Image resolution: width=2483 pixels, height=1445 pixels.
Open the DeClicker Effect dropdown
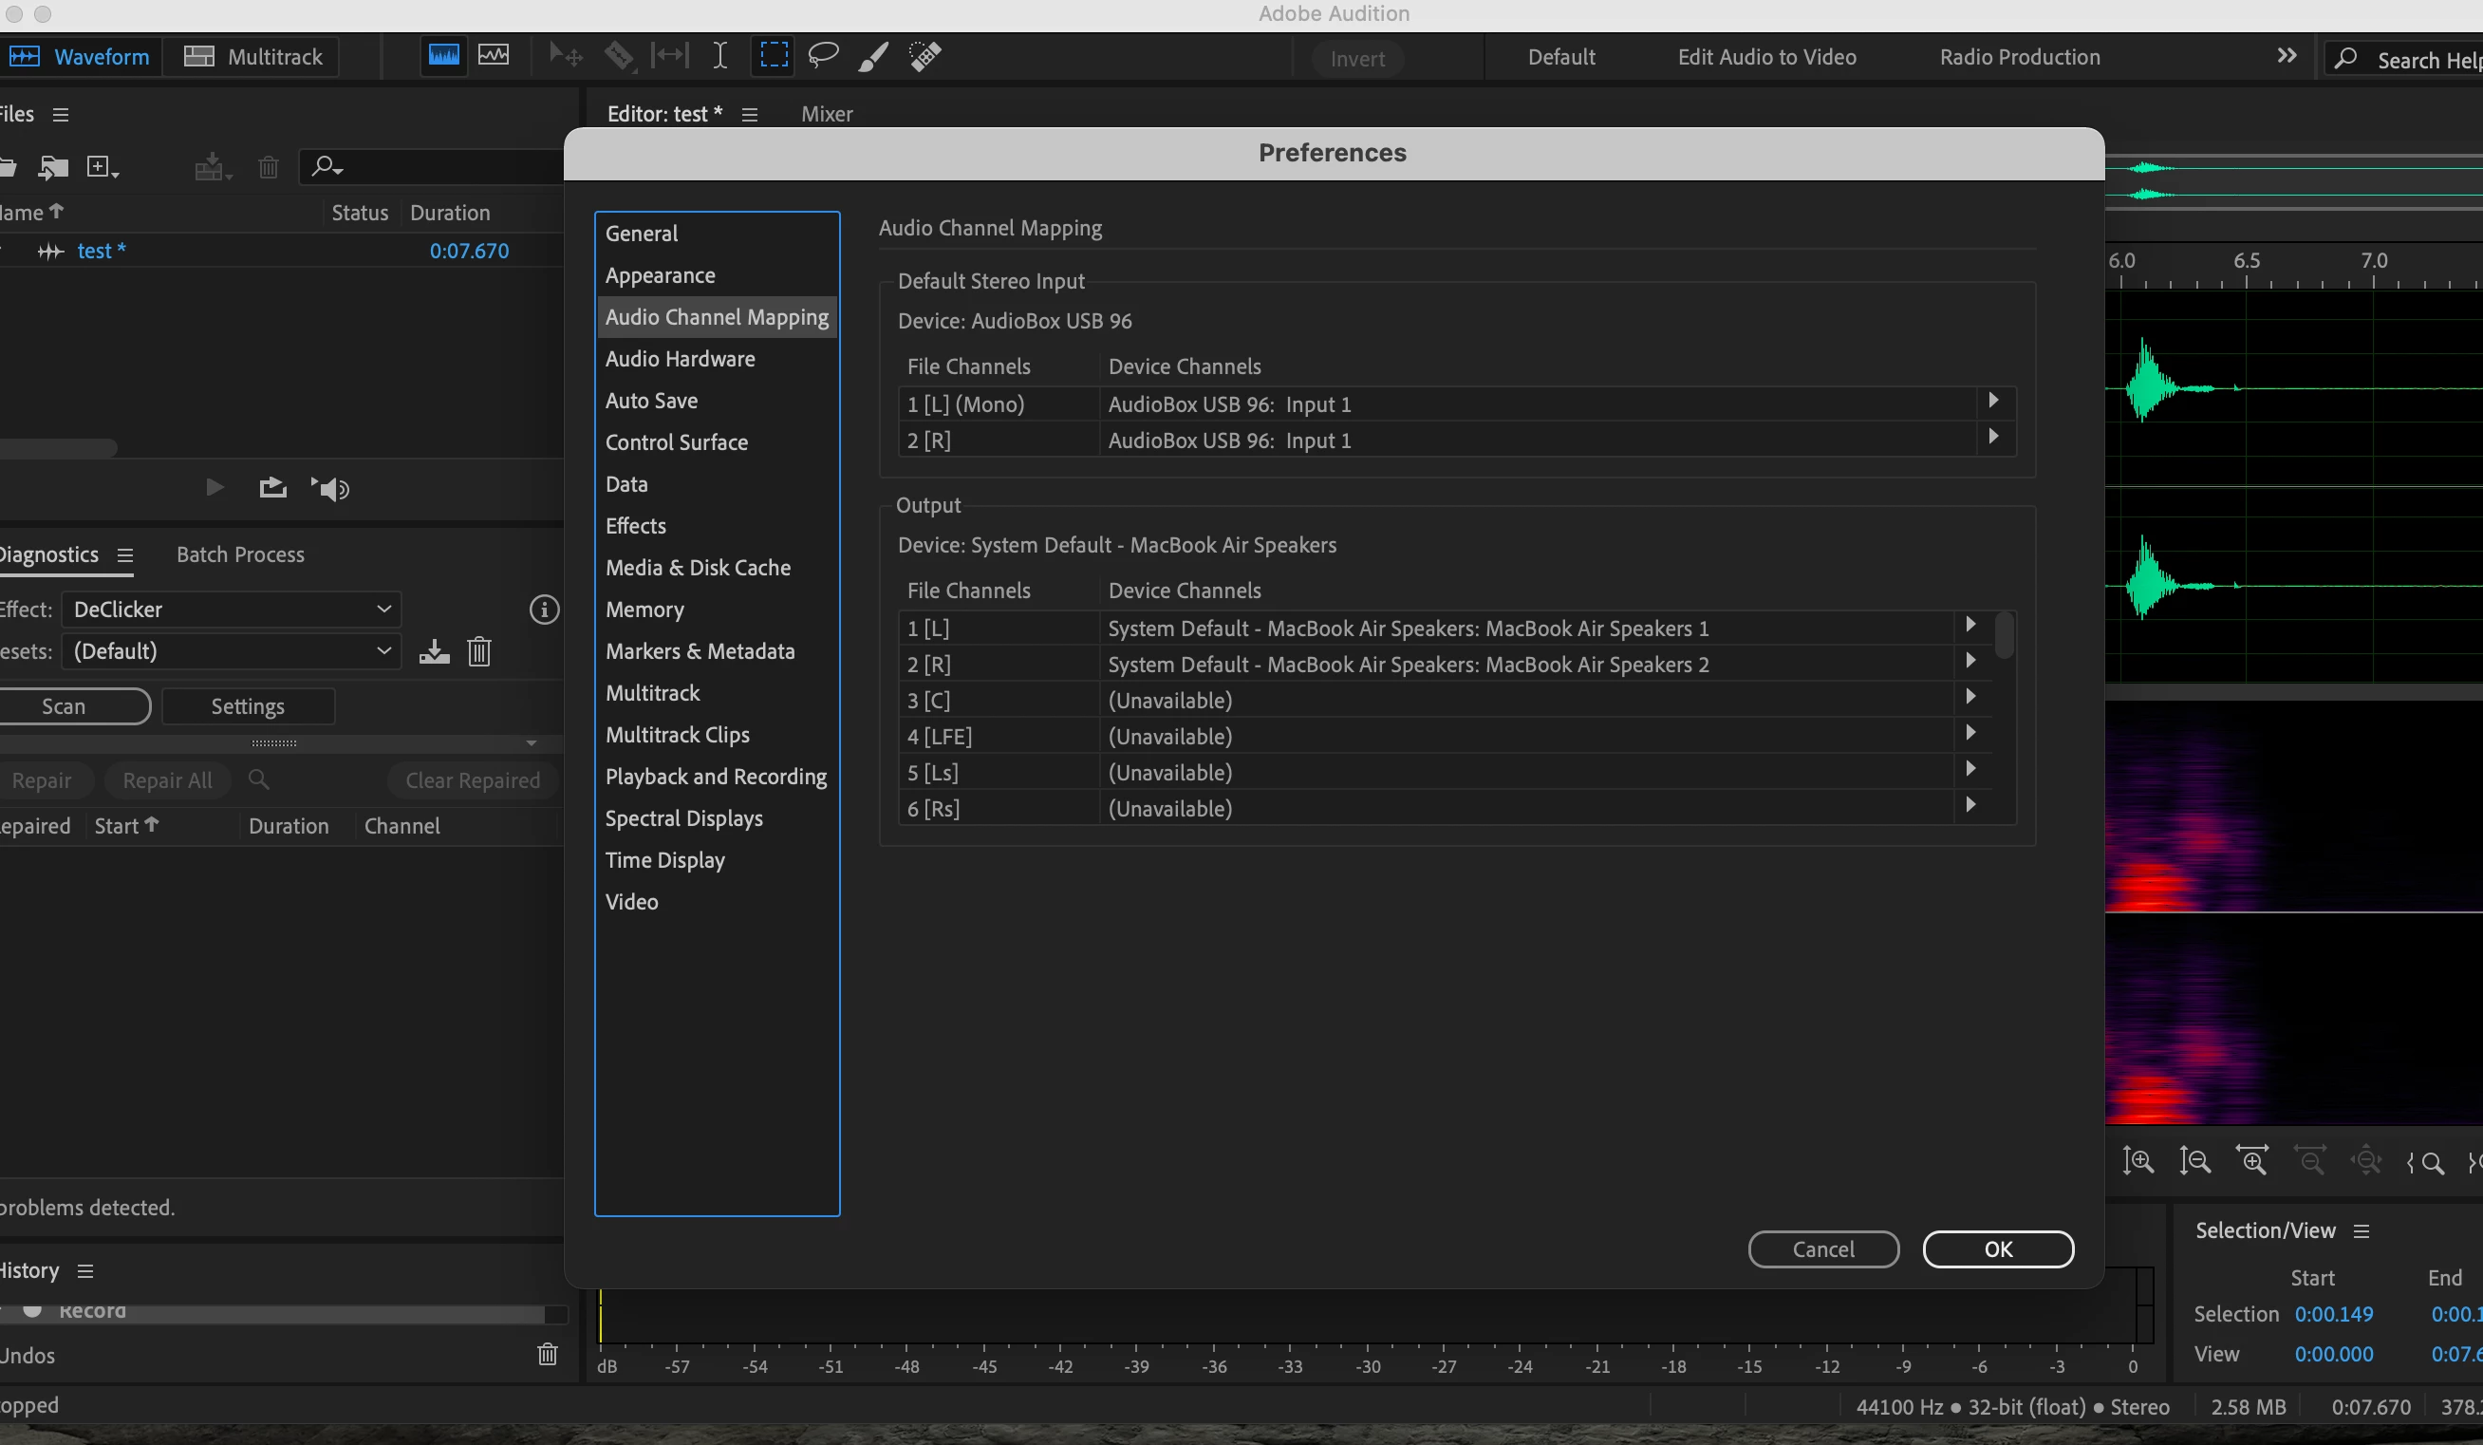tap(232, 610)
